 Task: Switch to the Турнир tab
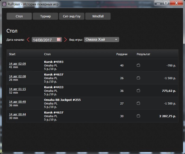[45, 16]
